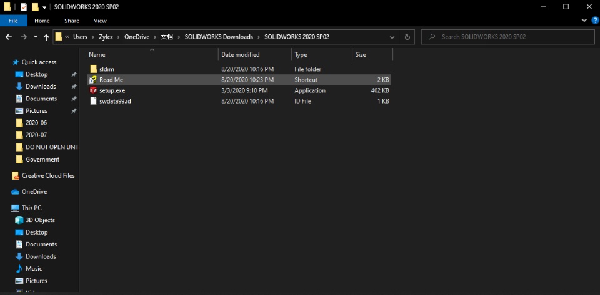
Task: Open the File ribbon tab
Action: pyautogui.click(x=13, y=21)
